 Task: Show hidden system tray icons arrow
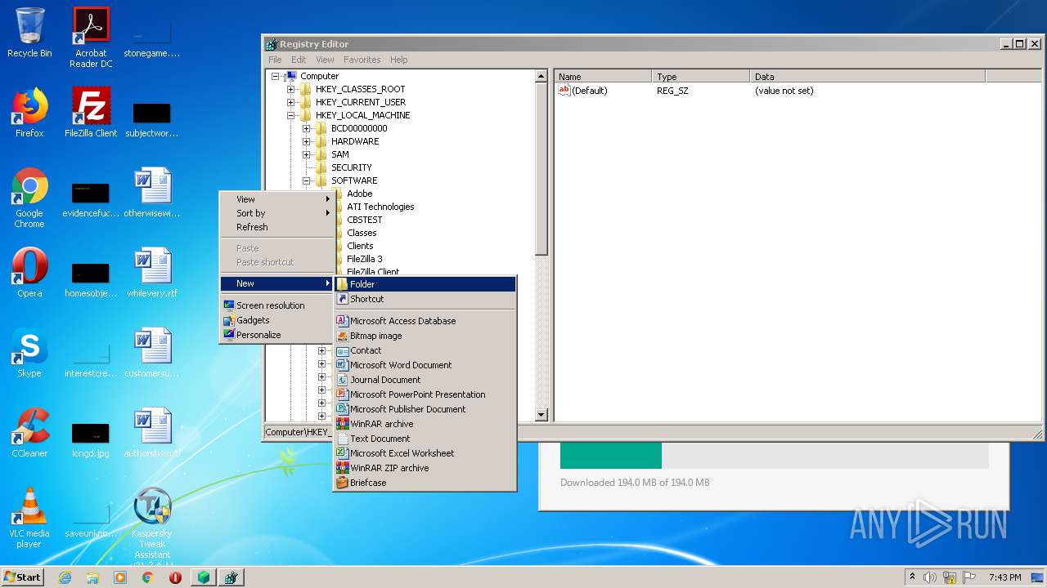(912, 577)
